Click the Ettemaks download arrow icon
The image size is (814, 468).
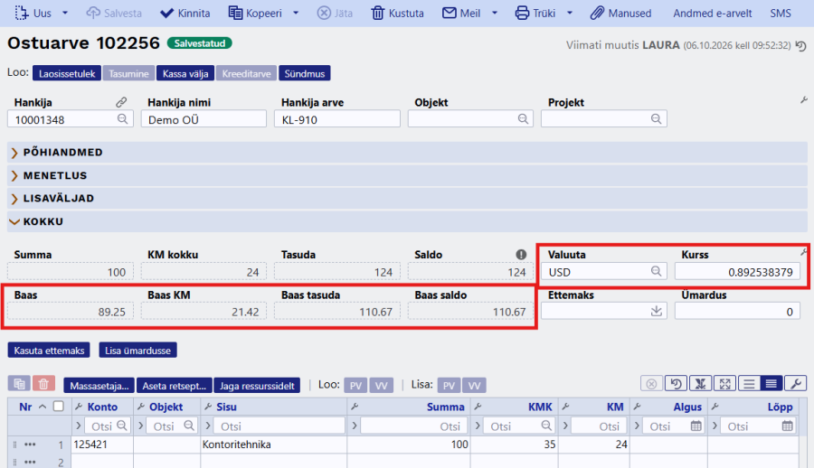tap(657, 311)
